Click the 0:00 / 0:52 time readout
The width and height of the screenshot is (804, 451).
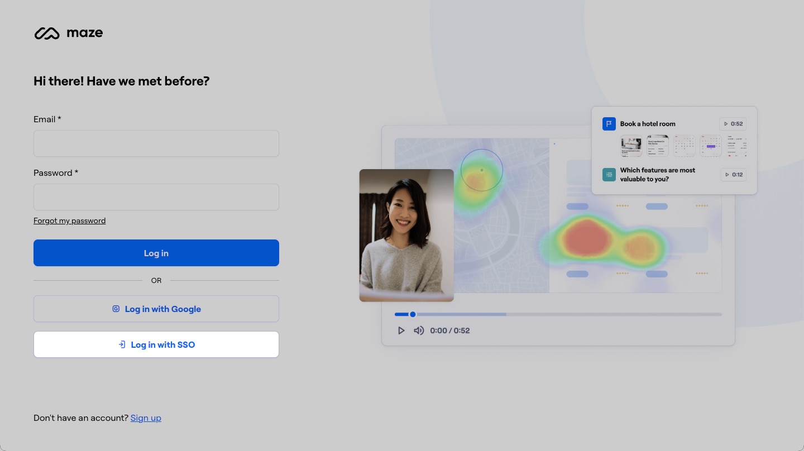click(450, 330)
